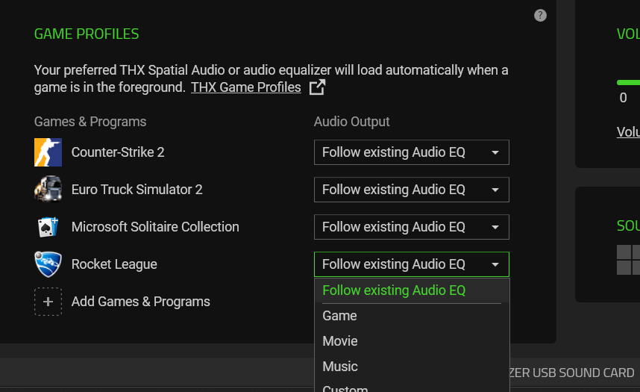The image size is (640, 392).
Task: Click the Windows-style grid icon at right edge
Action: point(628,260)
